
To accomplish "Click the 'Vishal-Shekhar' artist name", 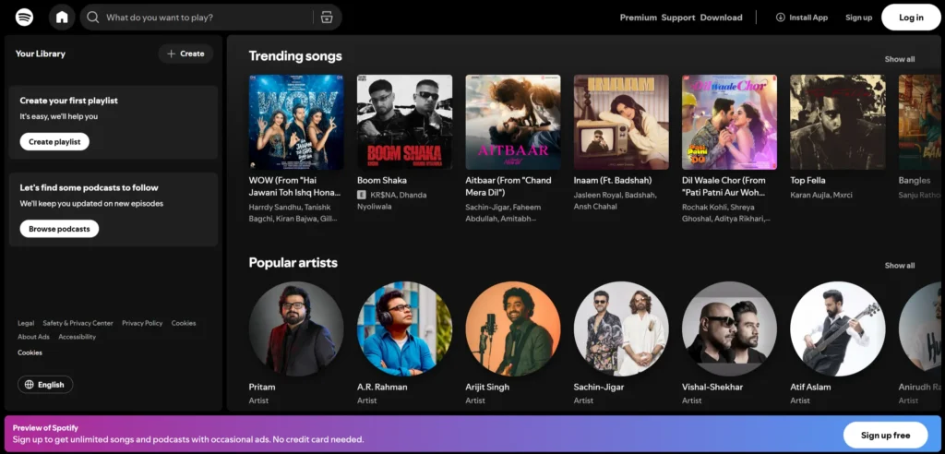I will (x=712, y=387).
